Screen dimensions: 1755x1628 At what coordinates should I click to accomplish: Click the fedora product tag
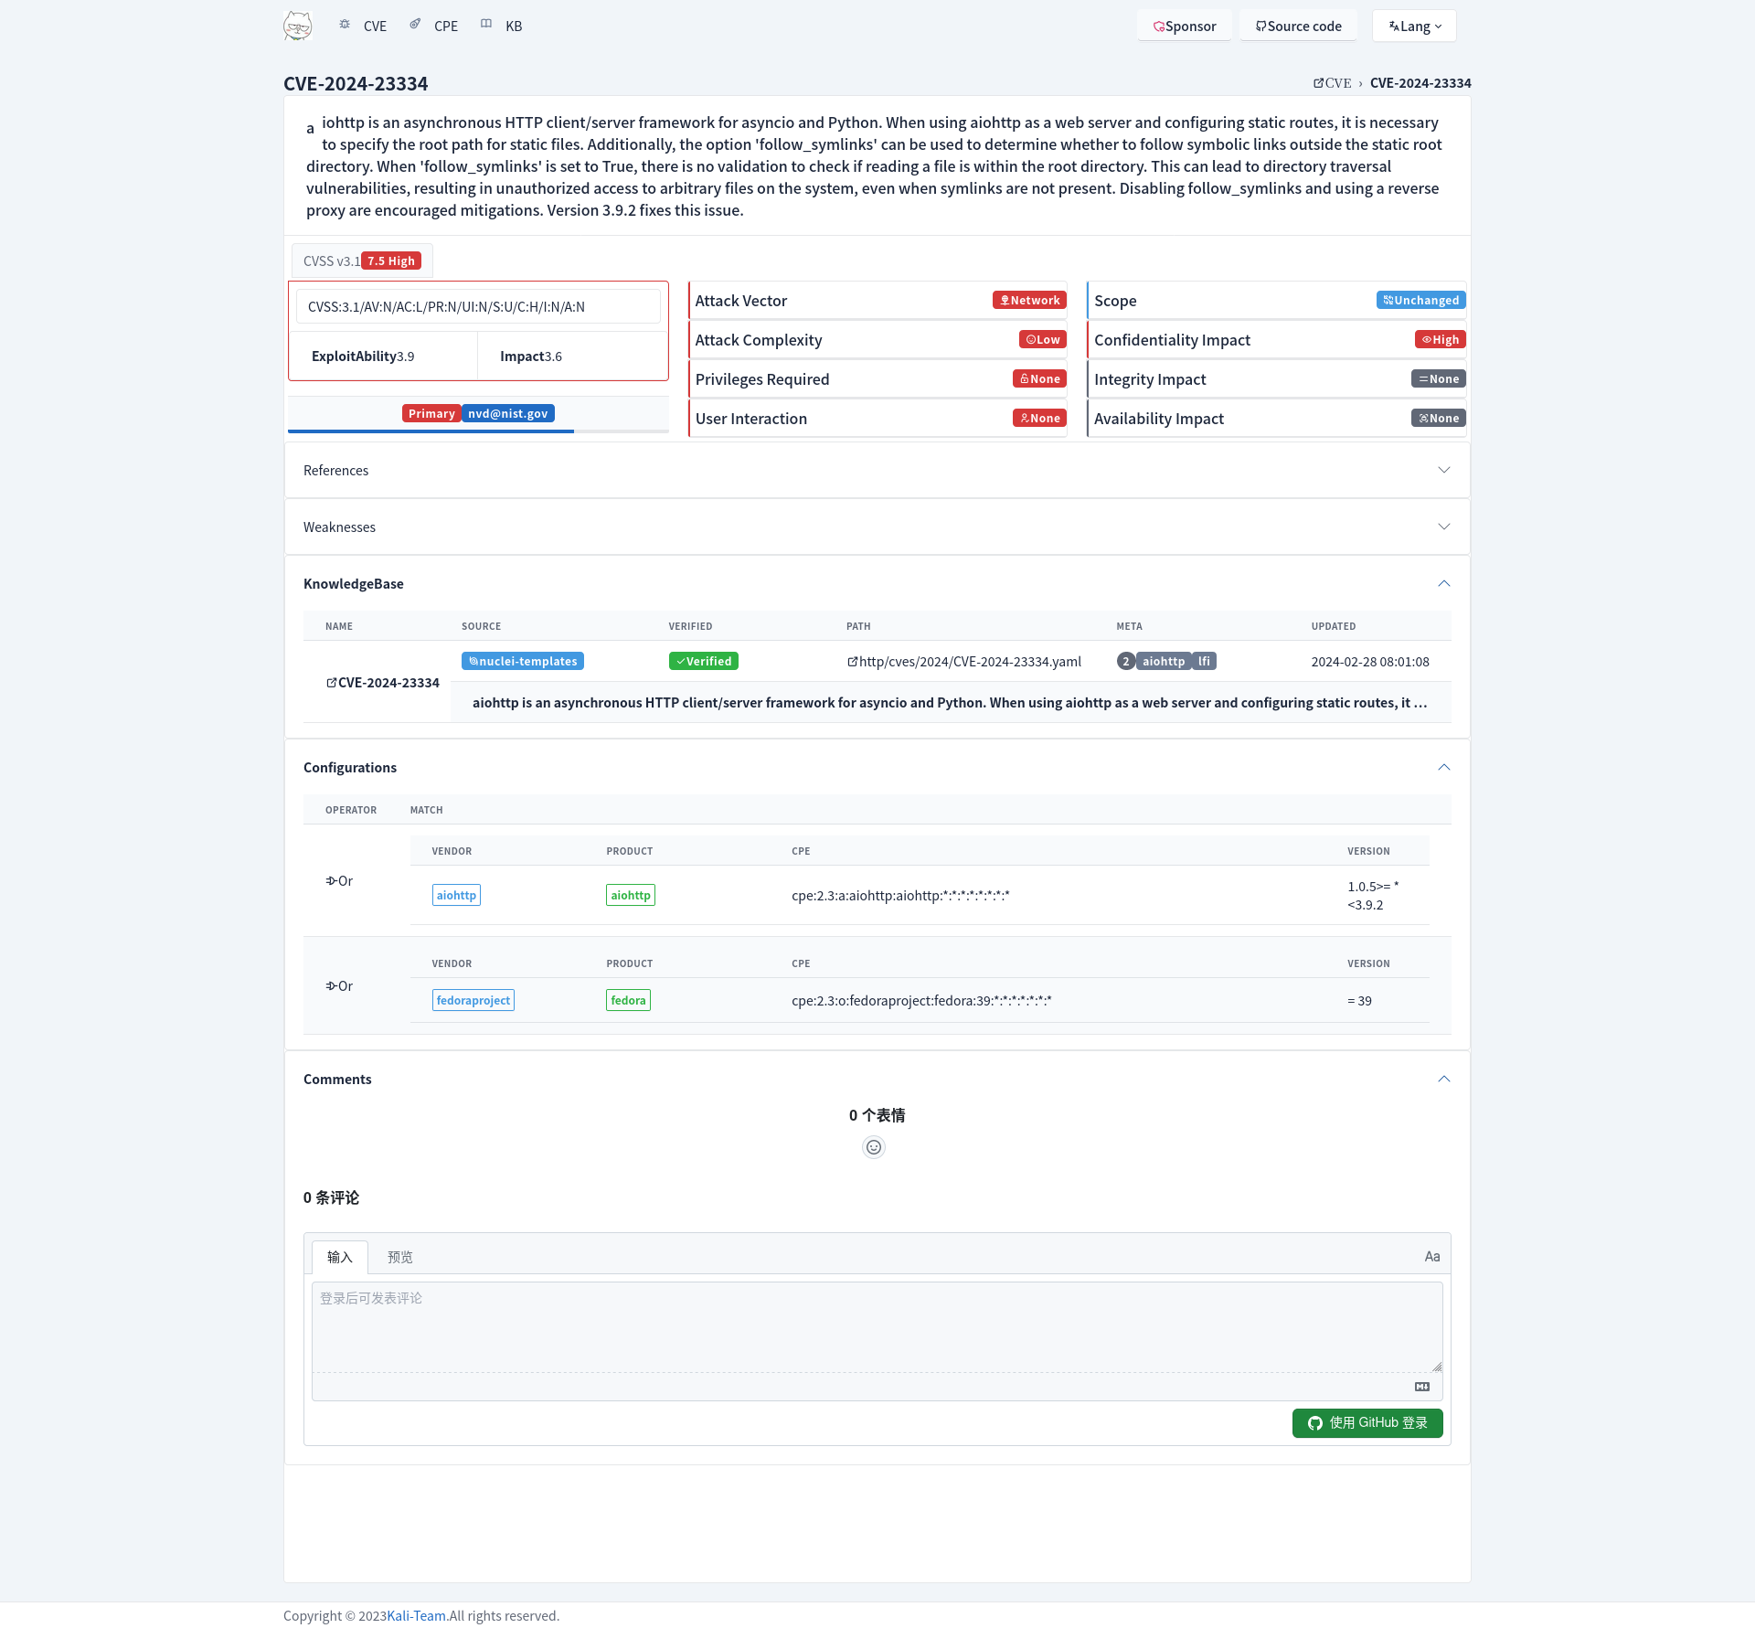click(x=628, y=1000)
